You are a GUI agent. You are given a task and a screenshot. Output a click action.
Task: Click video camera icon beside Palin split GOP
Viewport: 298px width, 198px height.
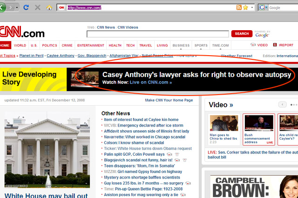pyautogui.click(x=169, y=154)
